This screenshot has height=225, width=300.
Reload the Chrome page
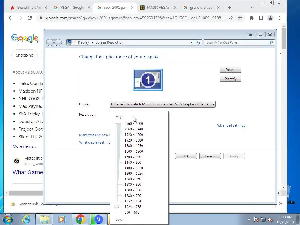click(x=30, y=18)
